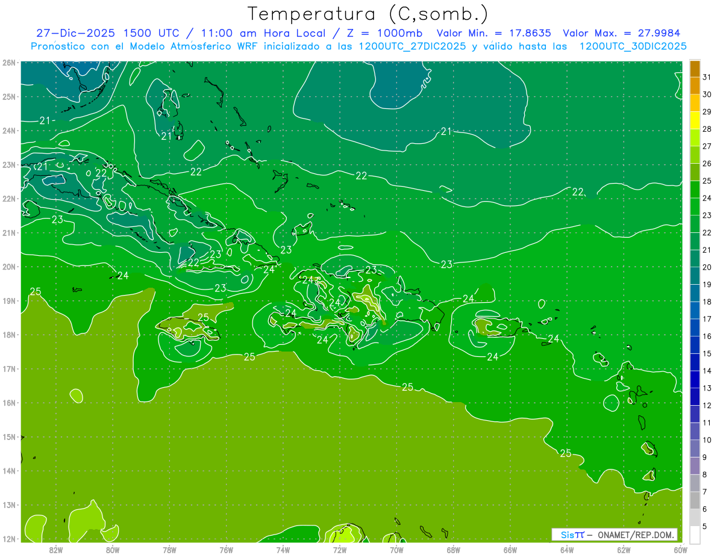
Task: Pick the colorbar segment between 29 and 30
Action: click(695, 103)
